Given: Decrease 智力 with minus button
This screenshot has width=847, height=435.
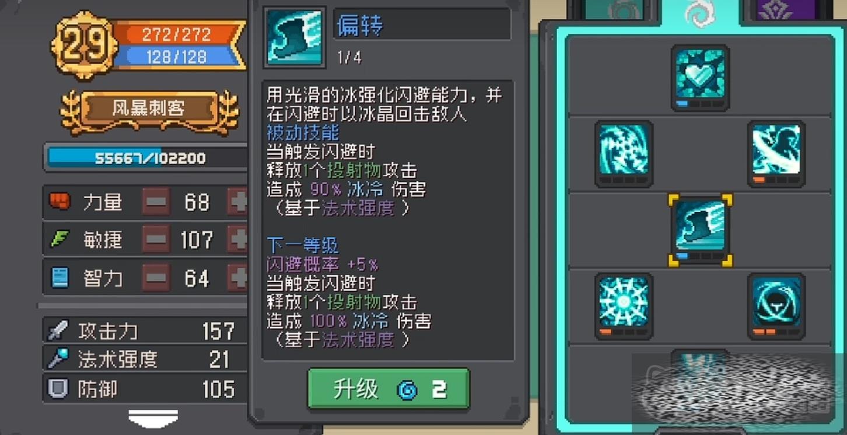Looking at the screenshot, I should [156, 278].
